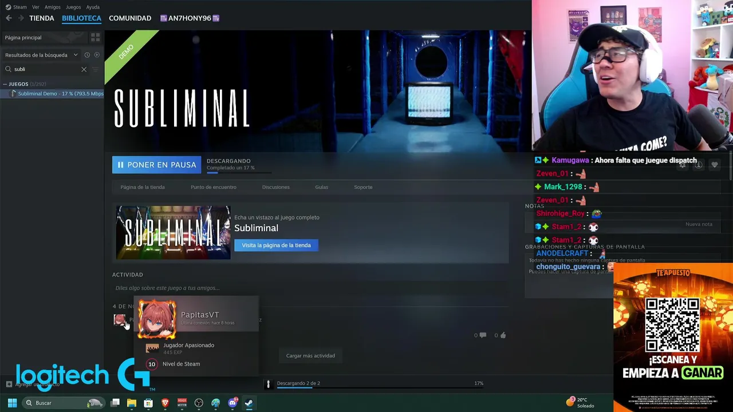Image resolution: width=733 pixels, height=412 pixels.
Task: Go forward with the right arrow icon
Action: [x=21, y=18]
